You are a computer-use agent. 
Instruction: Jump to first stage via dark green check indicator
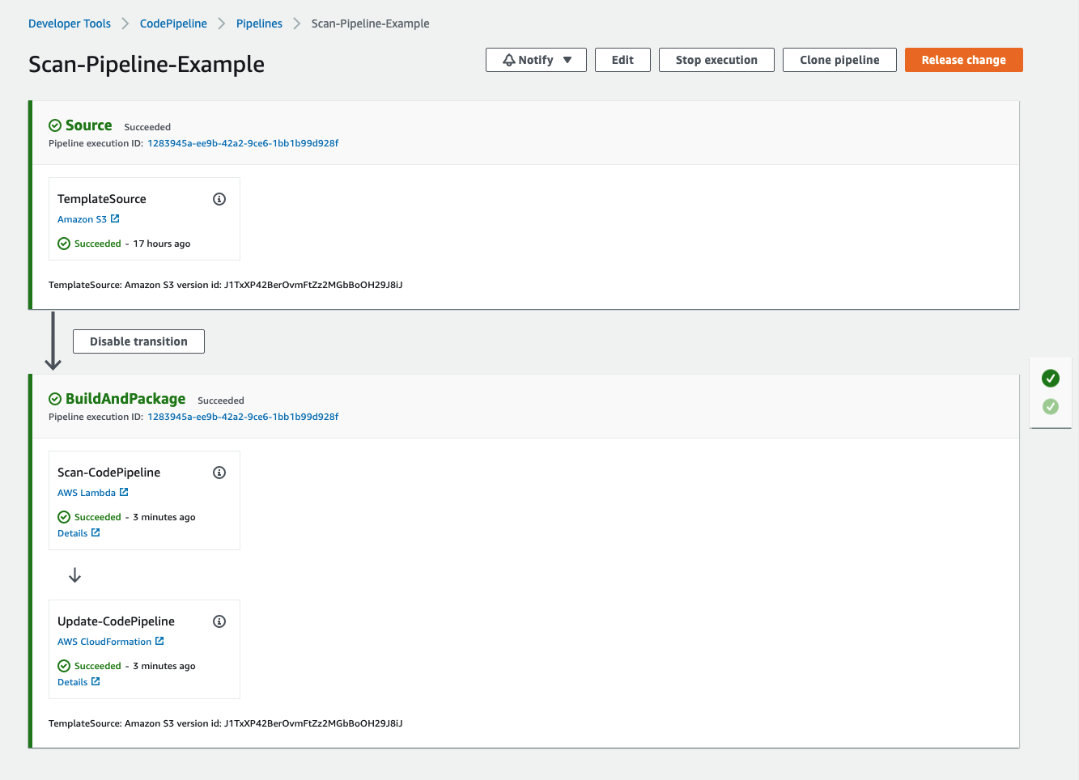point(1051,378)
